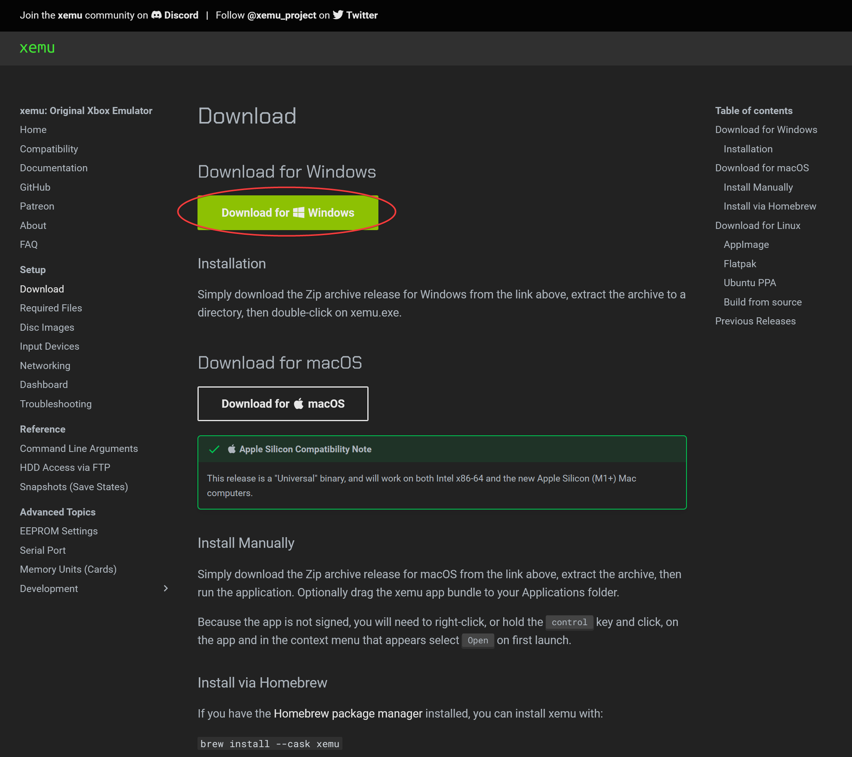Open the Homebrew package manager link

pyautogui.click(x=348, y=714)
